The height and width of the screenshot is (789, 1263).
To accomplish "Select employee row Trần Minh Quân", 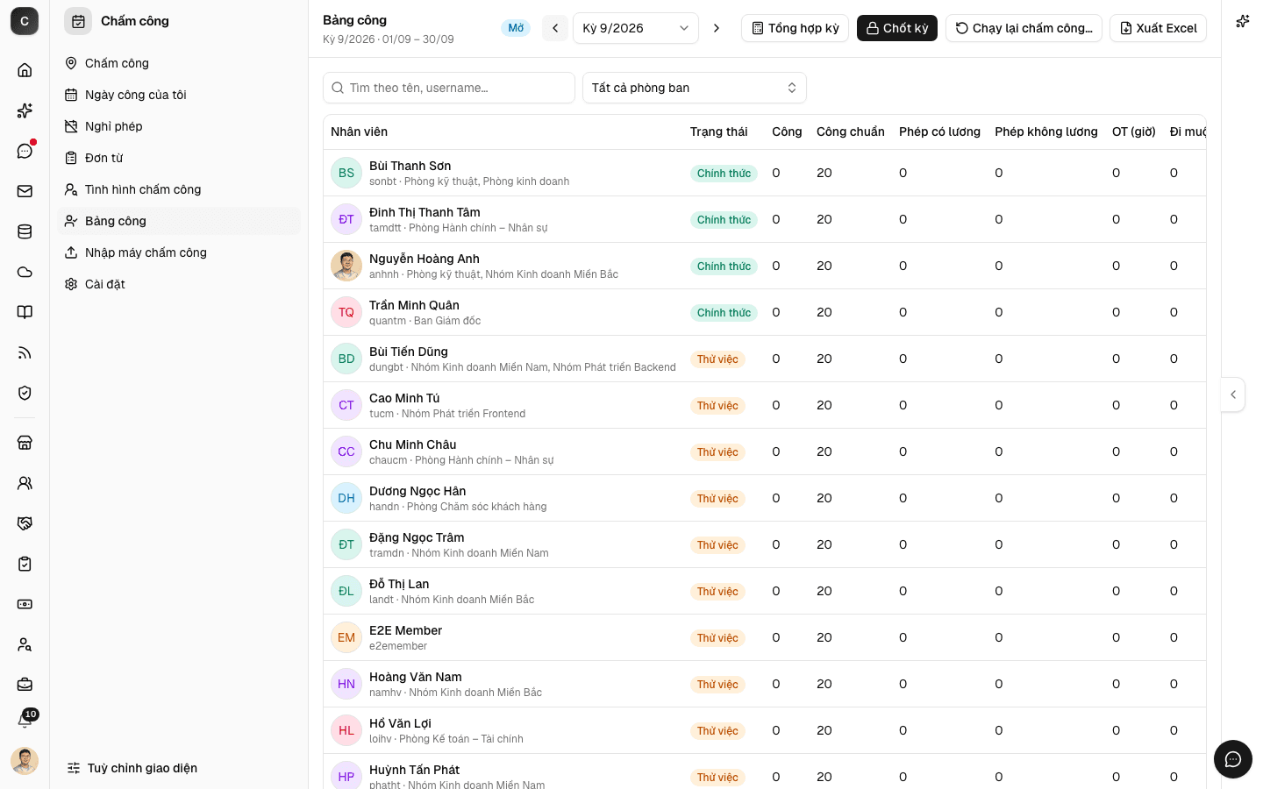I will (x=765, y=312).
